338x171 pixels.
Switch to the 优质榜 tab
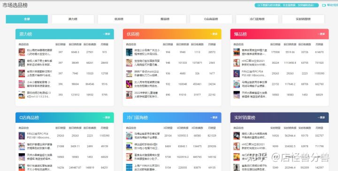119,19
